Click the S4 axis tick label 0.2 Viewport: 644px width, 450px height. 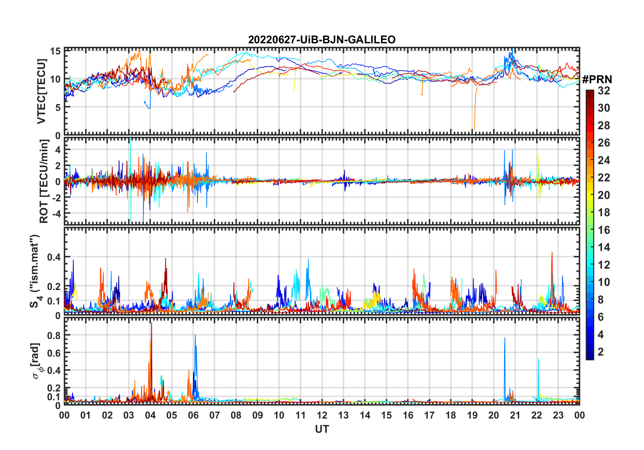[54, 287]
